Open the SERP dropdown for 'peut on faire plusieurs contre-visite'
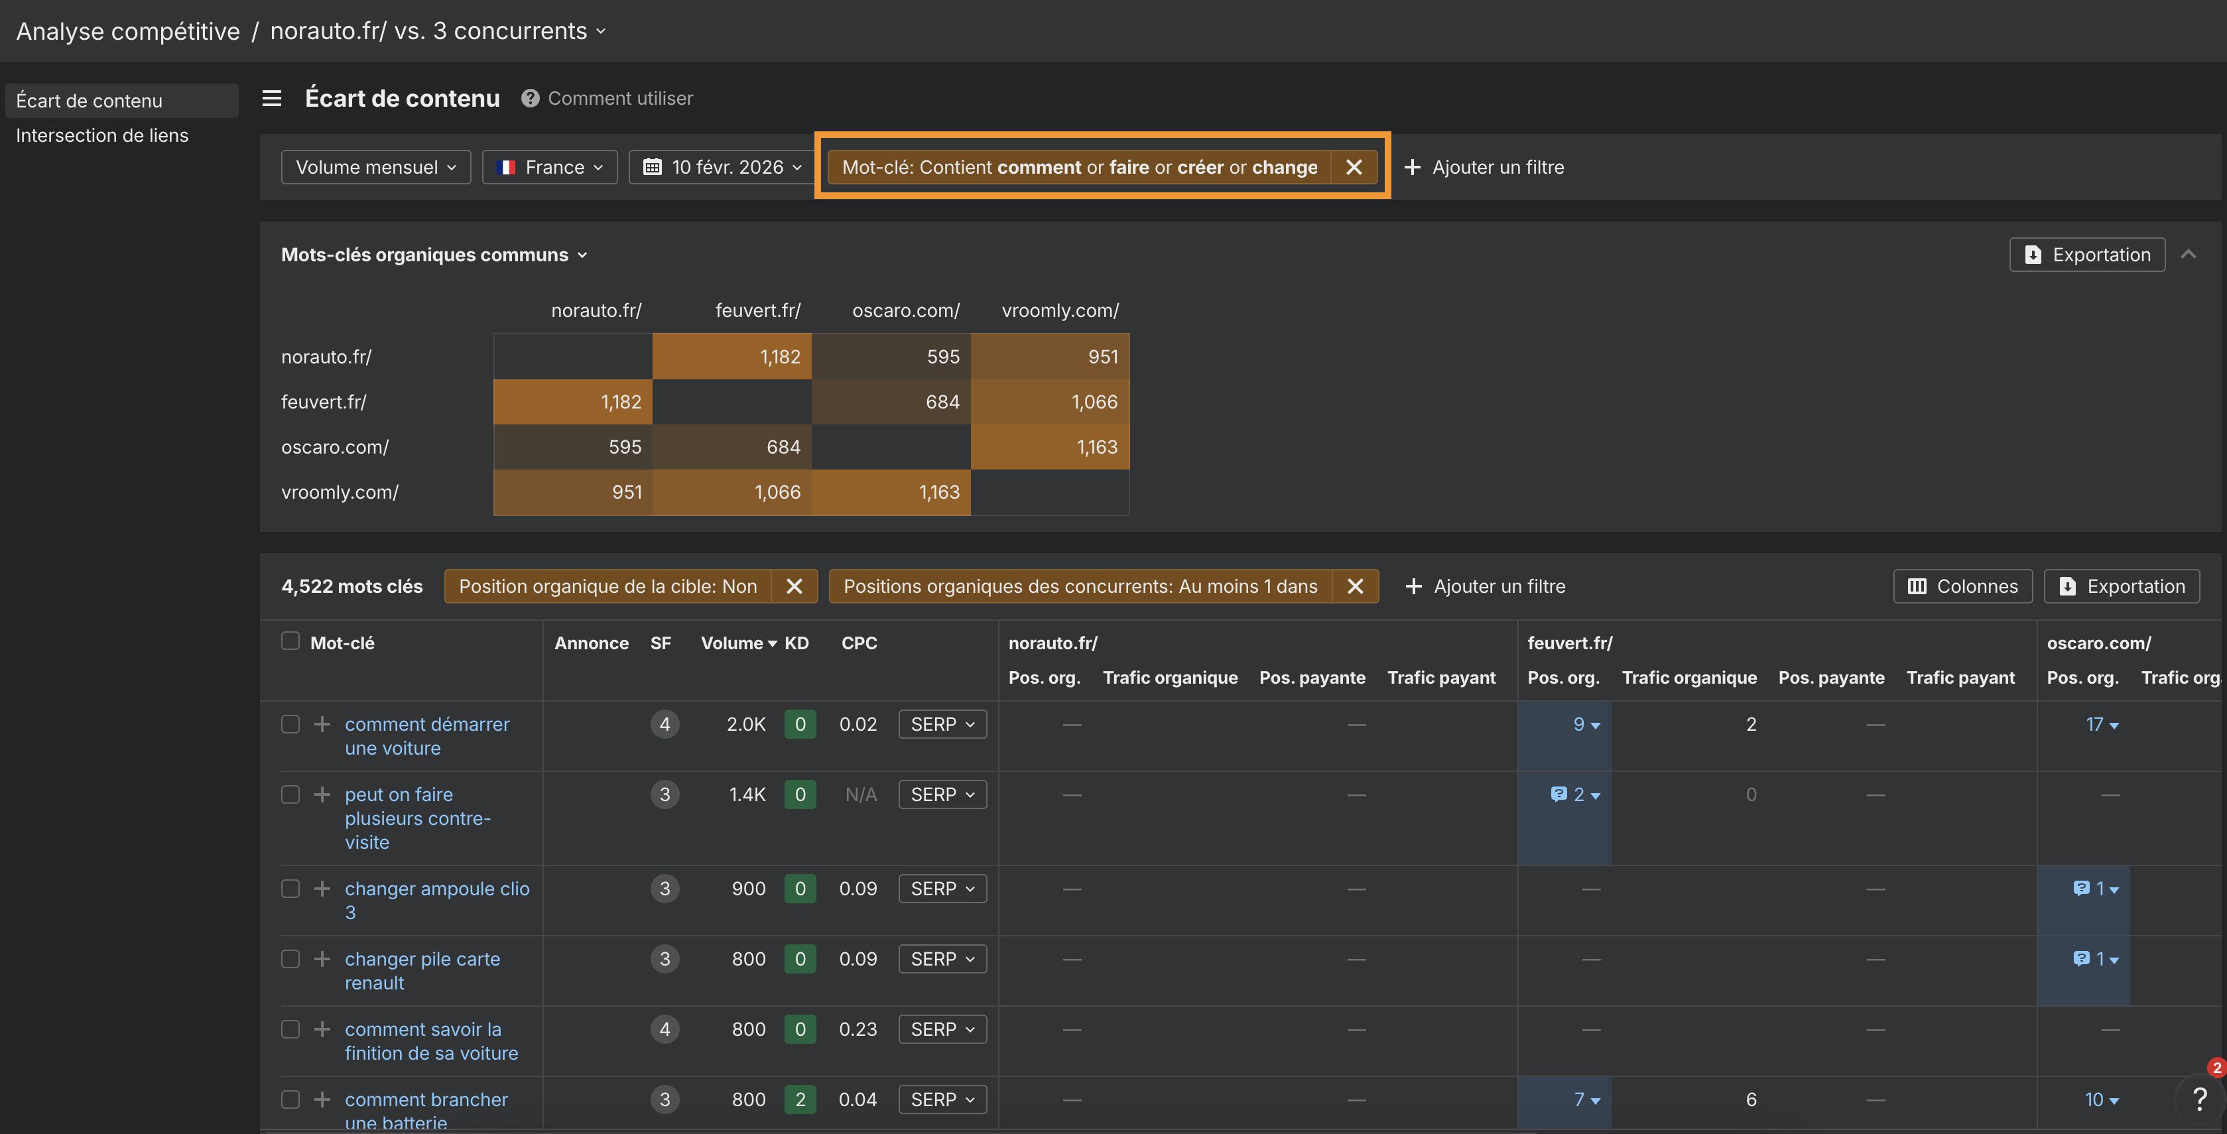2227x1134 pixels. [x=942, y=794]
